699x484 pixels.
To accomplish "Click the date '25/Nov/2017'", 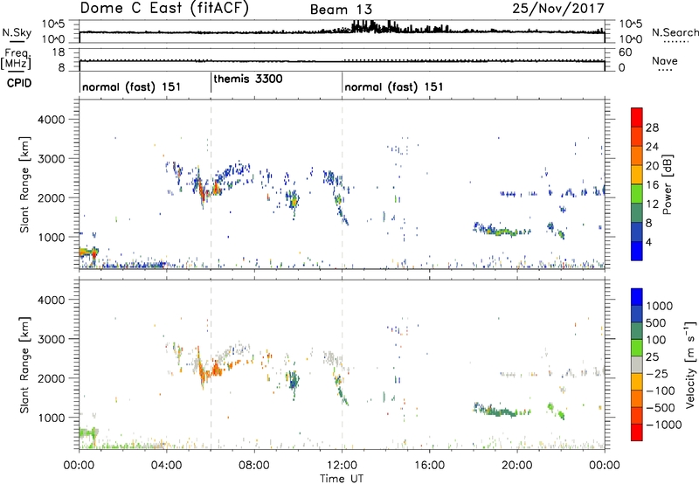I will (558, 8).
